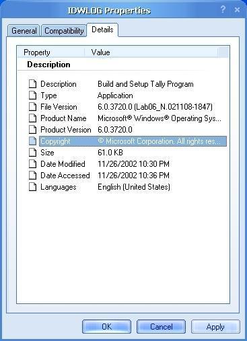Click the icon beside Size row
The image size is (247, 341).
33,153
